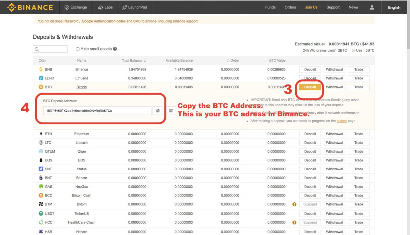Open the LaunchPad menu item
This screenshot has height=235, width=410.
135,7
